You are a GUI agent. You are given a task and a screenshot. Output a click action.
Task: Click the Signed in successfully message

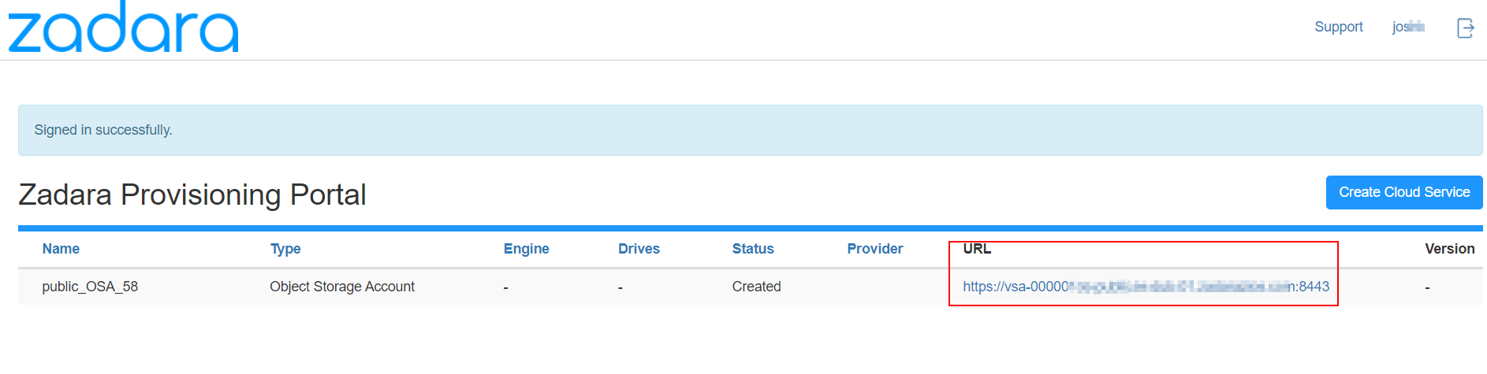click(x=103, y=130)
